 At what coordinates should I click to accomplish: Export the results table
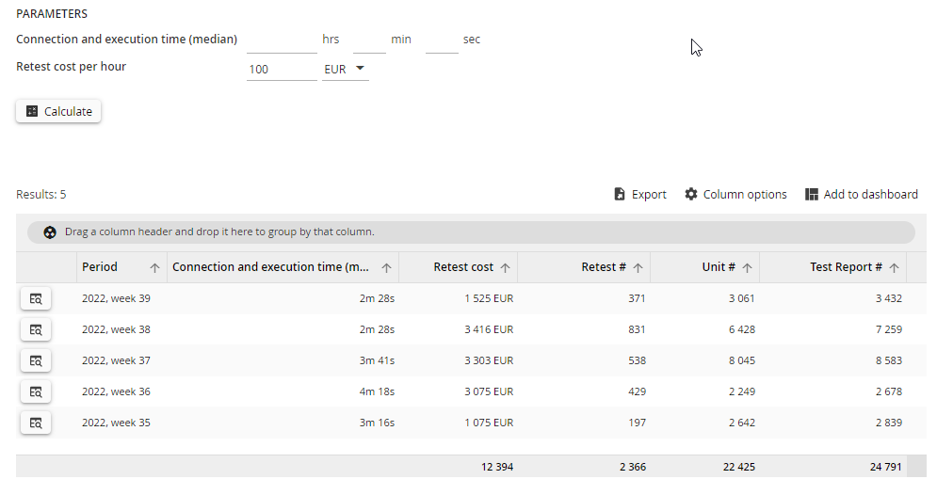click(640, 195)
